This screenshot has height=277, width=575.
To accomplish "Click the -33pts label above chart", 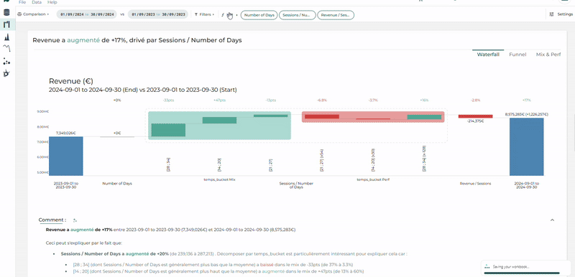I will 168,100.
